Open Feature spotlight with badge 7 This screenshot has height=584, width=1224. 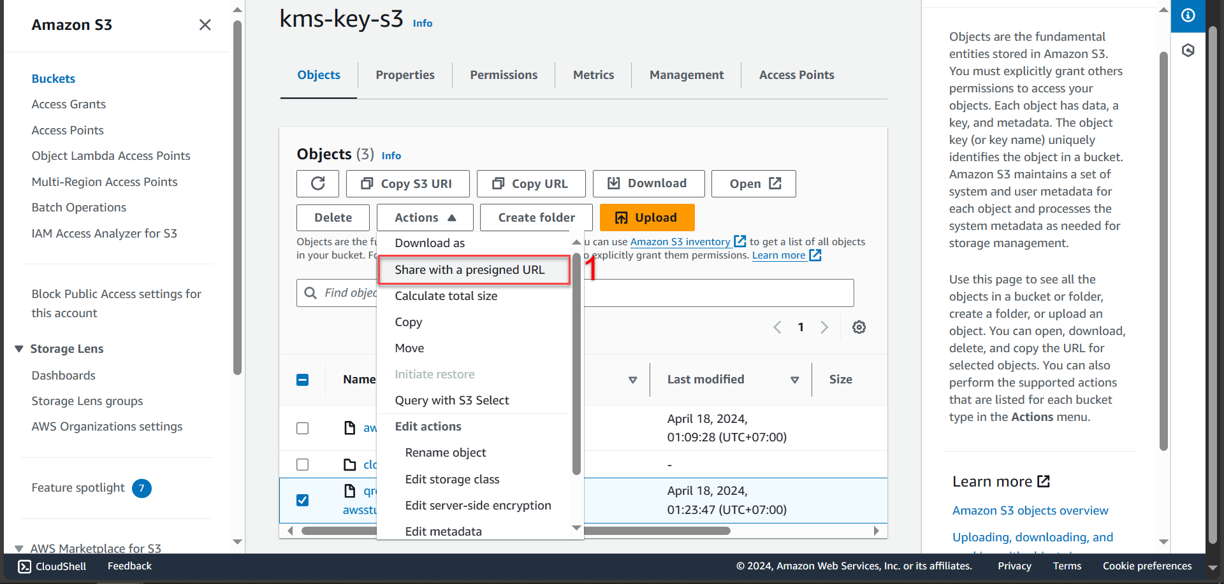click(x=91, y=488)
